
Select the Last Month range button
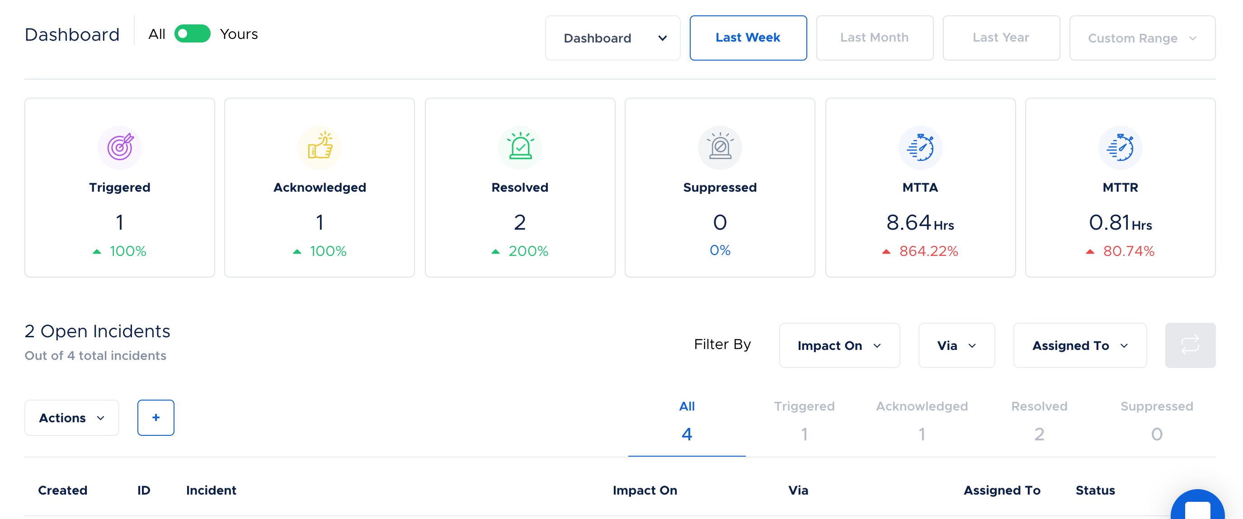pyautogui.click(x=874, y=38)
